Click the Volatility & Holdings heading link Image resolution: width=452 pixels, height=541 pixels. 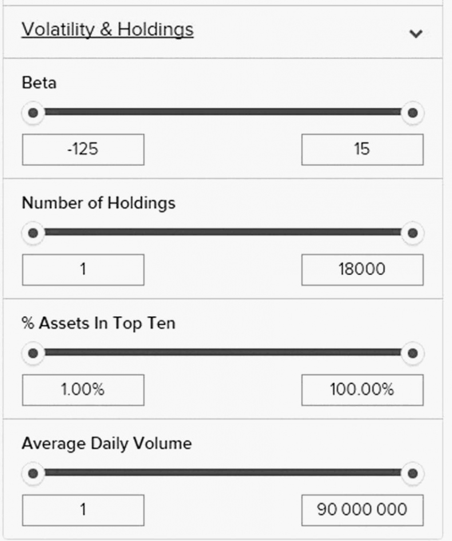pos(108,30)
